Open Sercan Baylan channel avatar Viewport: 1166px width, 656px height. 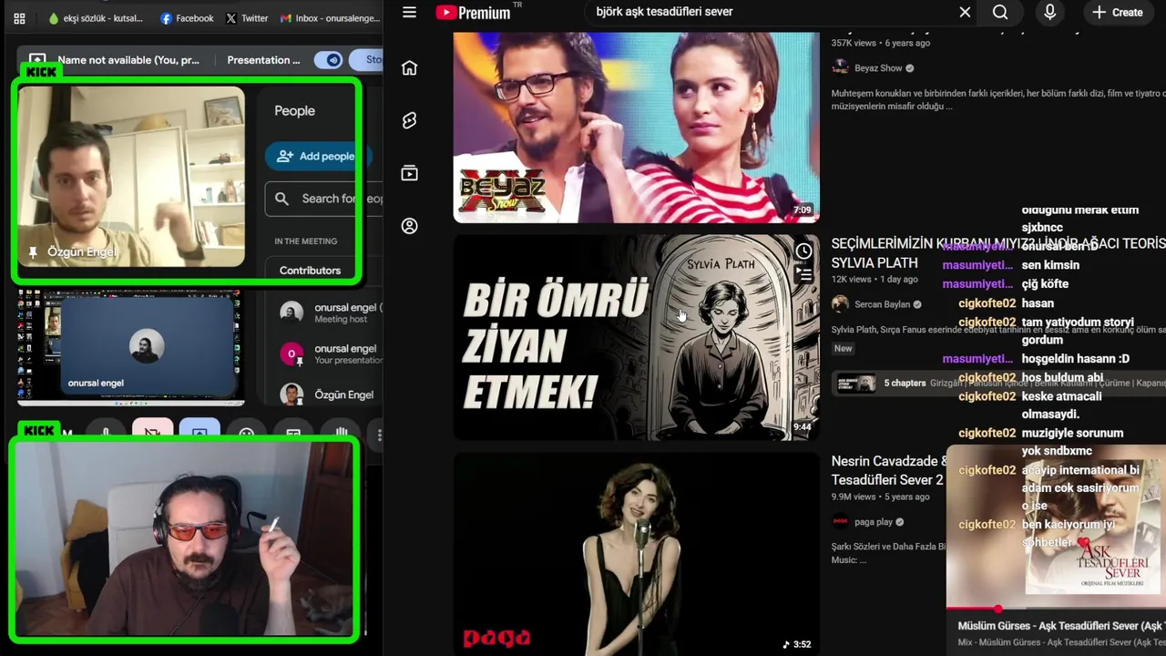point(840,304)
